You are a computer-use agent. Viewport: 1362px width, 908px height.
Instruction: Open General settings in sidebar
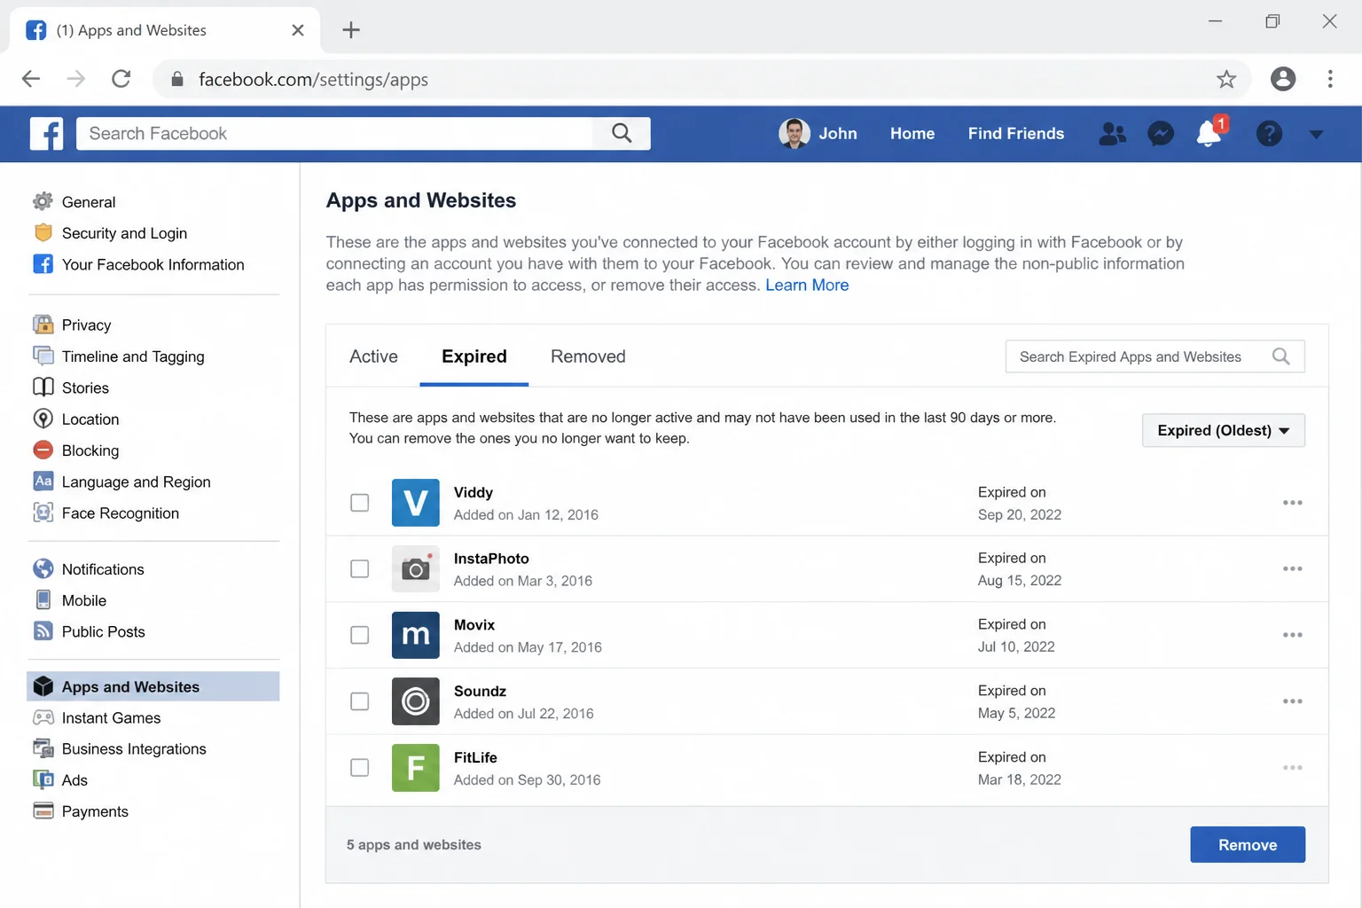click(x=89, y=202)
